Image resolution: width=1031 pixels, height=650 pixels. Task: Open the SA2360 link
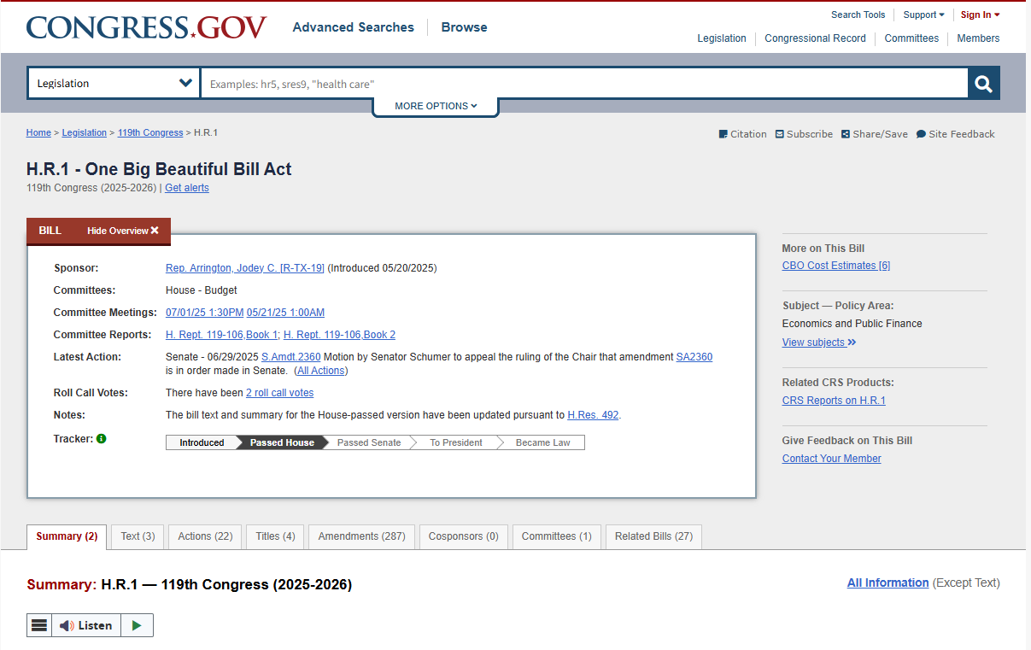pos(694,357)
